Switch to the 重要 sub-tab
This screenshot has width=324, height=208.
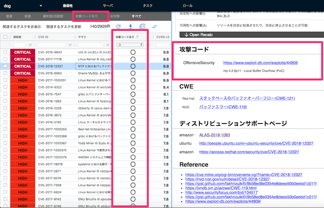pos(9,16)
